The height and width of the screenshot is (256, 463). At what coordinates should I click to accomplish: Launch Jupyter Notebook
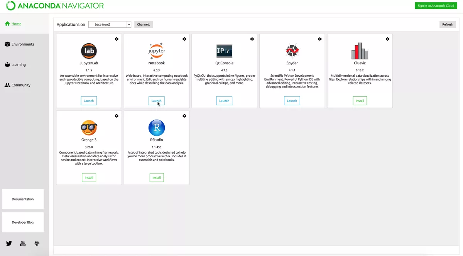click(157, 101)
